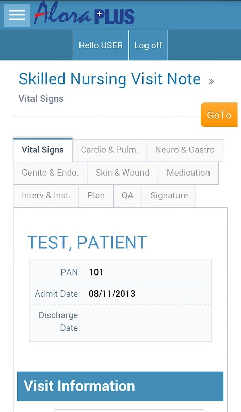Select the Vital Signs tab

click(x=43, y=150)
